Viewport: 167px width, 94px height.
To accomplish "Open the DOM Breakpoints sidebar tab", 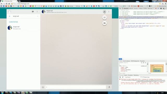I will [x=135, y=61].
